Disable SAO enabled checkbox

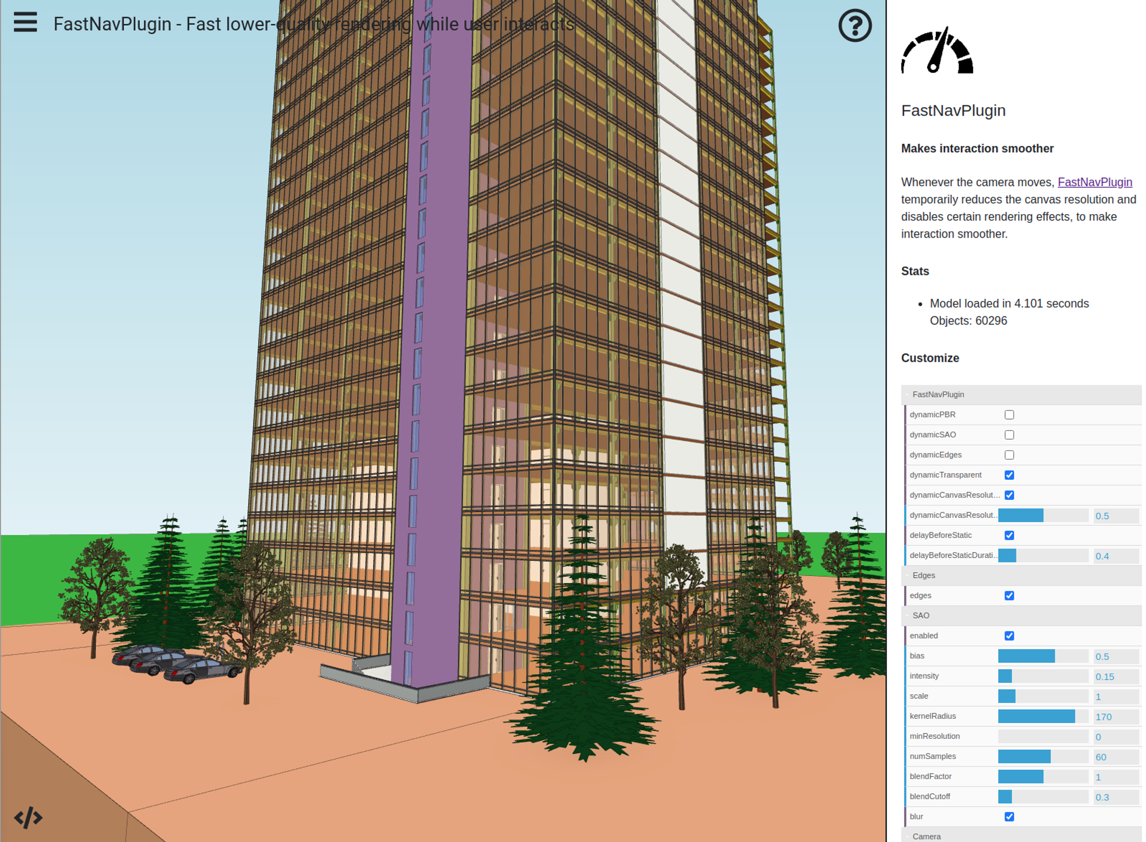[x=1009, y=635]
